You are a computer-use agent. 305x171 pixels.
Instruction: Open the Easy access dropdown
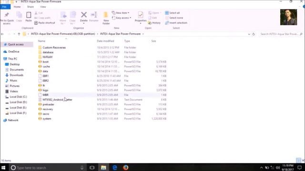point(122,18)
